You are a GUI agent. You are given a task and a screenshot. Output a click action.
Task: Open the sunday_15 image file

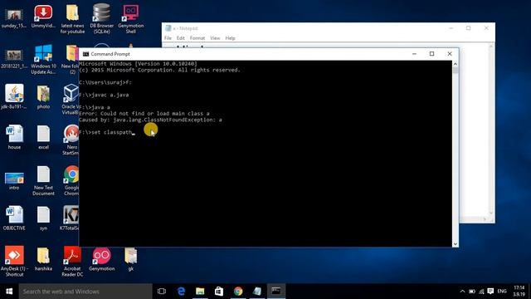coord(14,17)
